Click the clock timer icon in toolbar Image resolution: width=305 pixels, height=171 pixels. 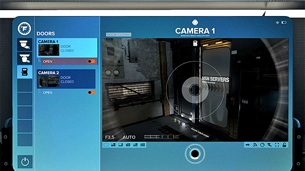click(x=262, y=145)
